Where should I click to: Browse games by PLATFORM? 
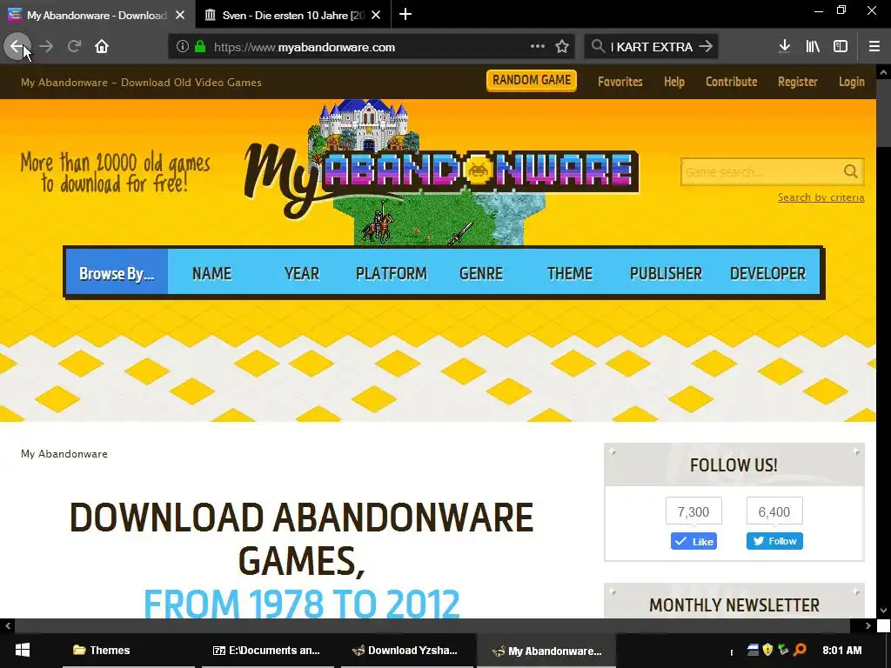[391, 273]
